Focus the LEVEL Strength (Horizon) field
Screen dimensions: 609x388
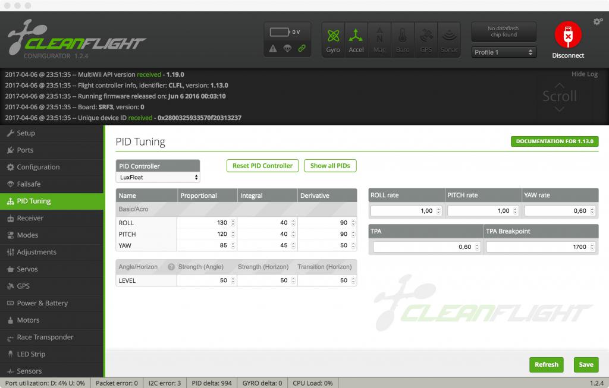pos(267,280)
